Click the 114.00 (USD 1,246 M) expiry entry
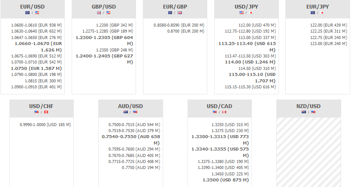This screenshot has height=187, width=351. coord(251,62)
